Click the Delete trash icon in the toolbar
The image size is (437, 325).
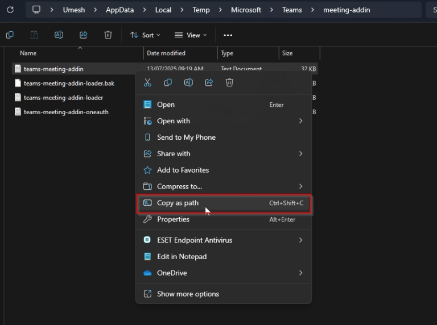[x=108, y=35]
